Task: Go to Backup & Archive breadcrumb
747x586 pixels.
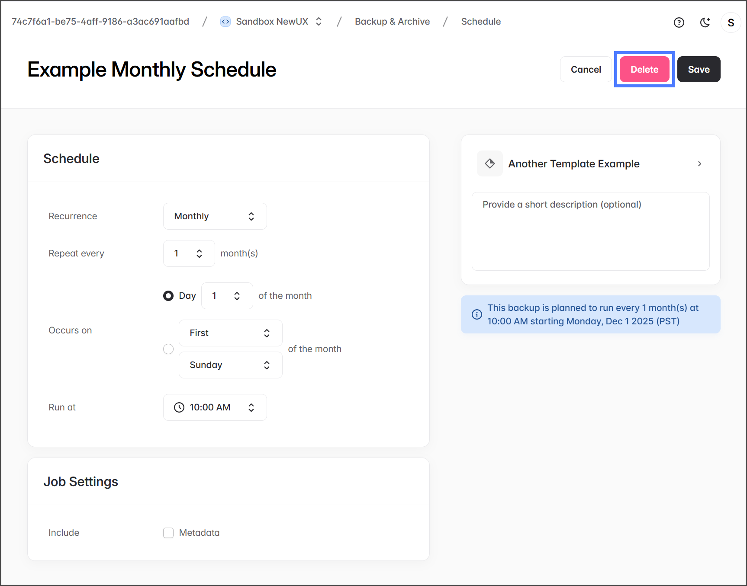Action: coord(392,22)
